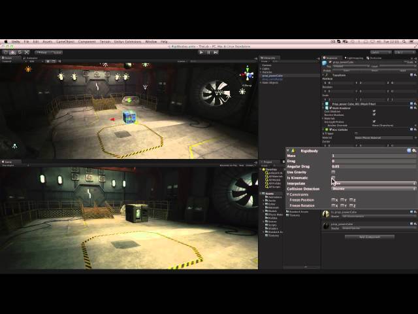Click the Mesh Filter component icon
The image size is (418, 314).
coord(327,103)
